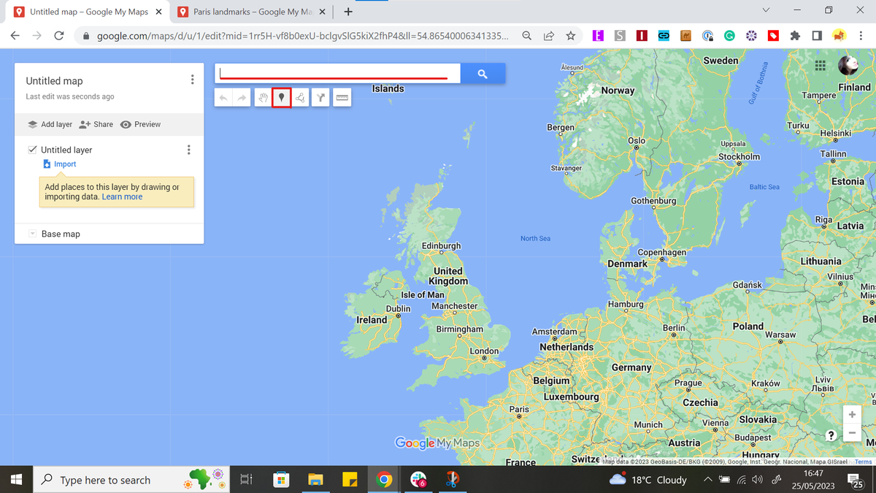Open the Untitled map options menu
The width and height of the screenshot is (876, 493).
pyautogui.click(x=192, y=79)
